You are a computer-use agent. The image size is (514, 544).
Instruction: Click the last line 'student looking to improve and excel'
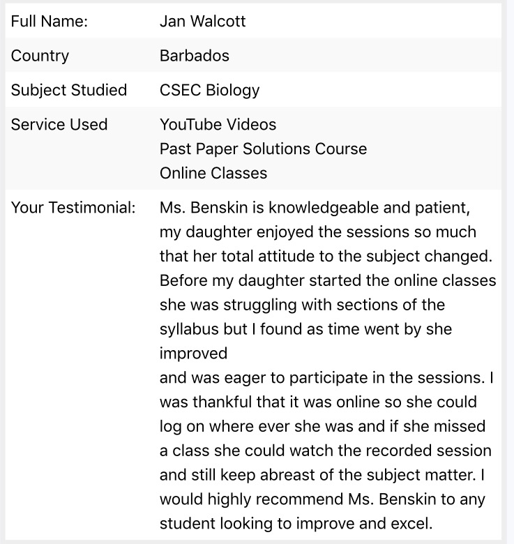[x=296, y=524]
